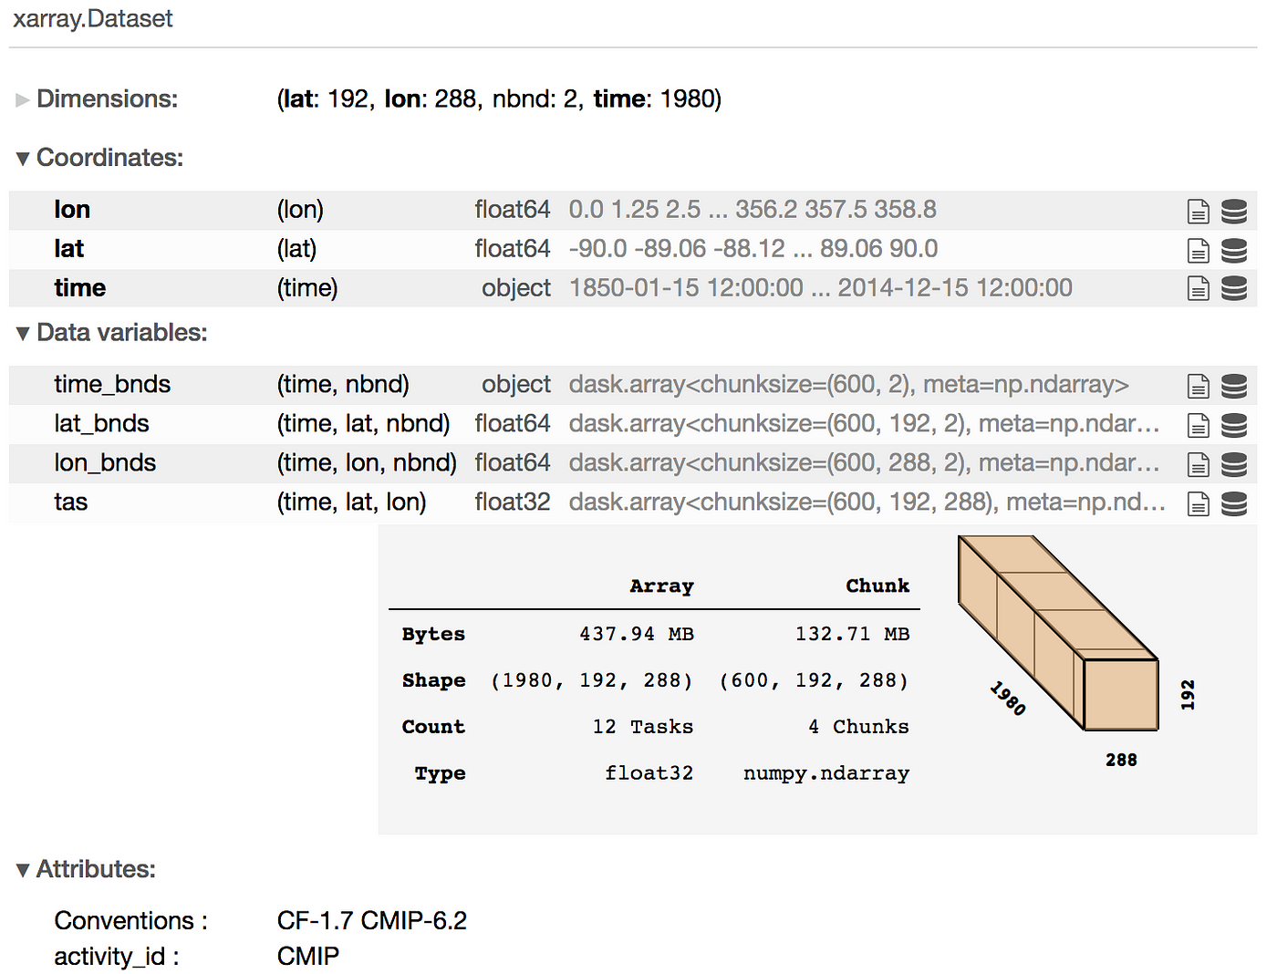This screenshot has height=974, width=1277.
Task: Select the time coordinate name
Action: (79, 288)
